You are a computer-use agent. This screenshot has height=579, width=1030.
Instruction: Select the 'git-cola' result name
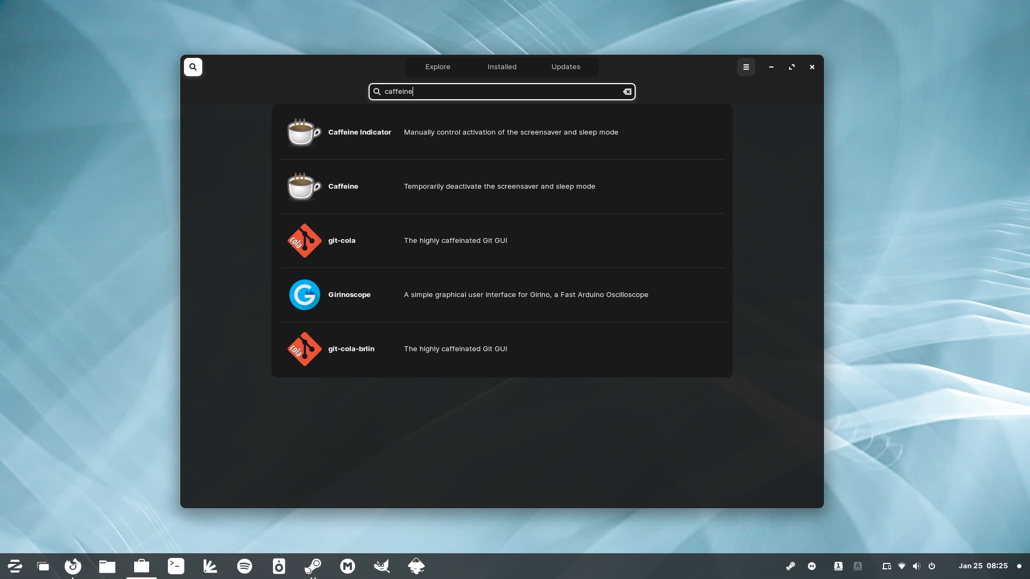(x=342, y=241)
